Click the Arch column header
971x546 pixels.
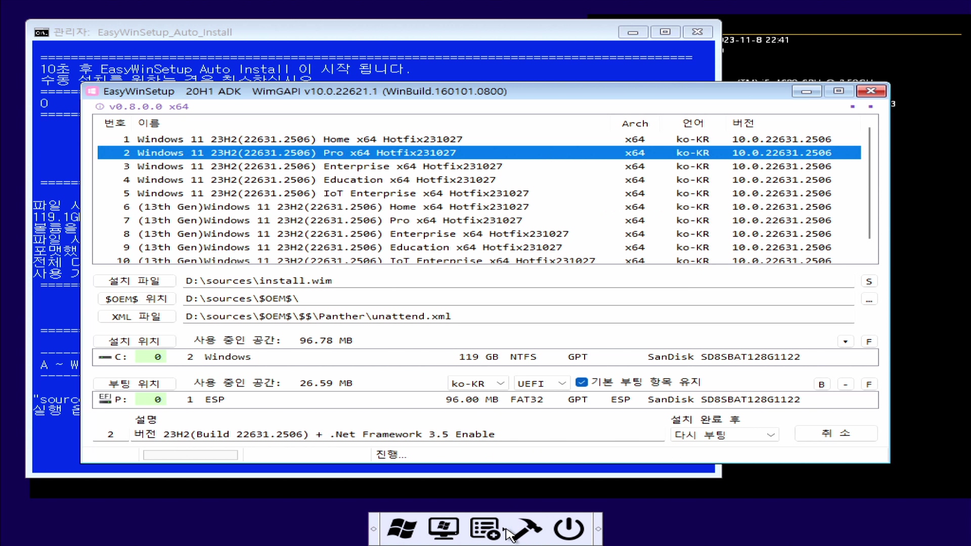(x=635, y=123)
